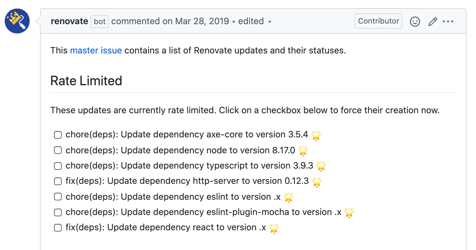Check the http-server 0.12.3 update checkbox

point(58,181)
